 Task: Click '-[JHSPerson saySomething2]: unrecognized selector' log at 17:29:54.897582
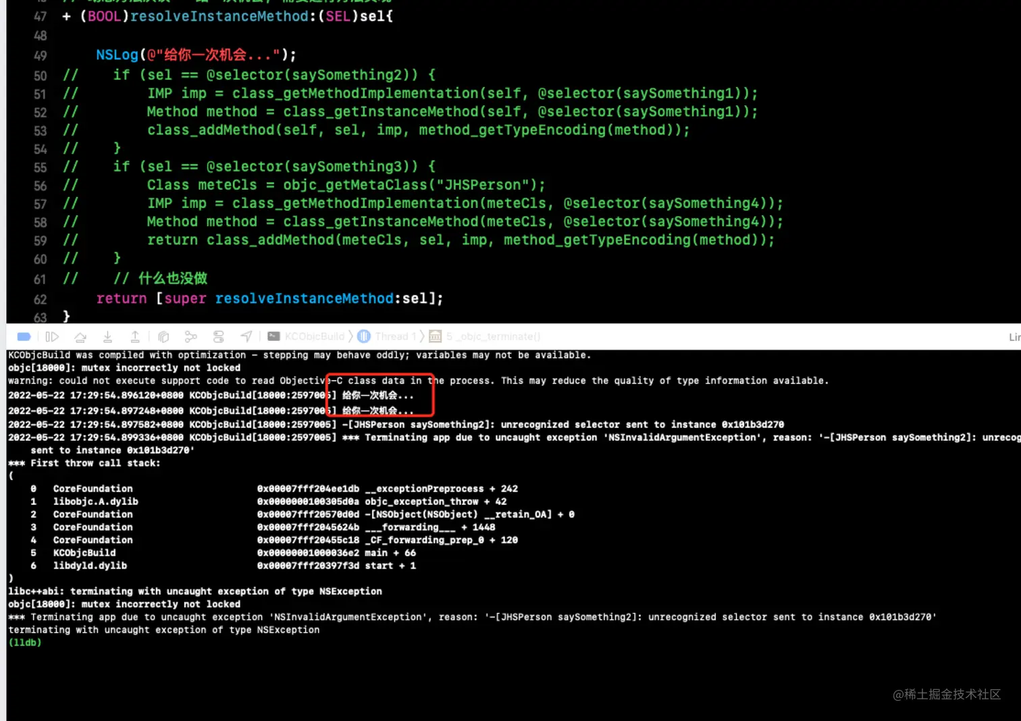[396, 425]
